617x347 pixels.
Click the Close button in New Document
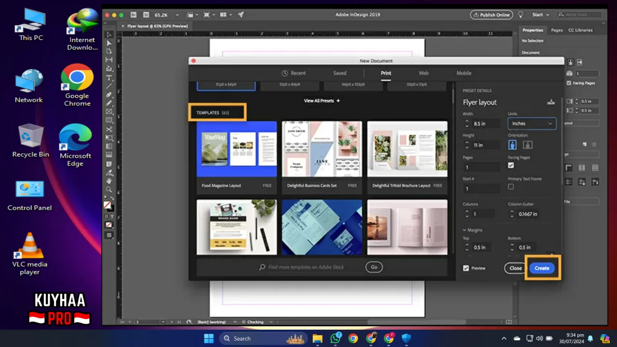(516, 268)
